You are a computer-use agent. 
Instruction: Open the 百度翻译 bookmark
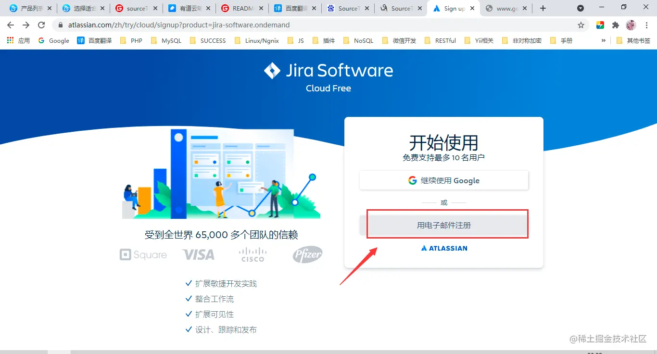94,41
